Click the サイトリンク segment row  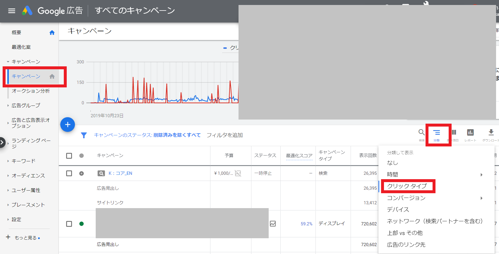tap(110, 203)
